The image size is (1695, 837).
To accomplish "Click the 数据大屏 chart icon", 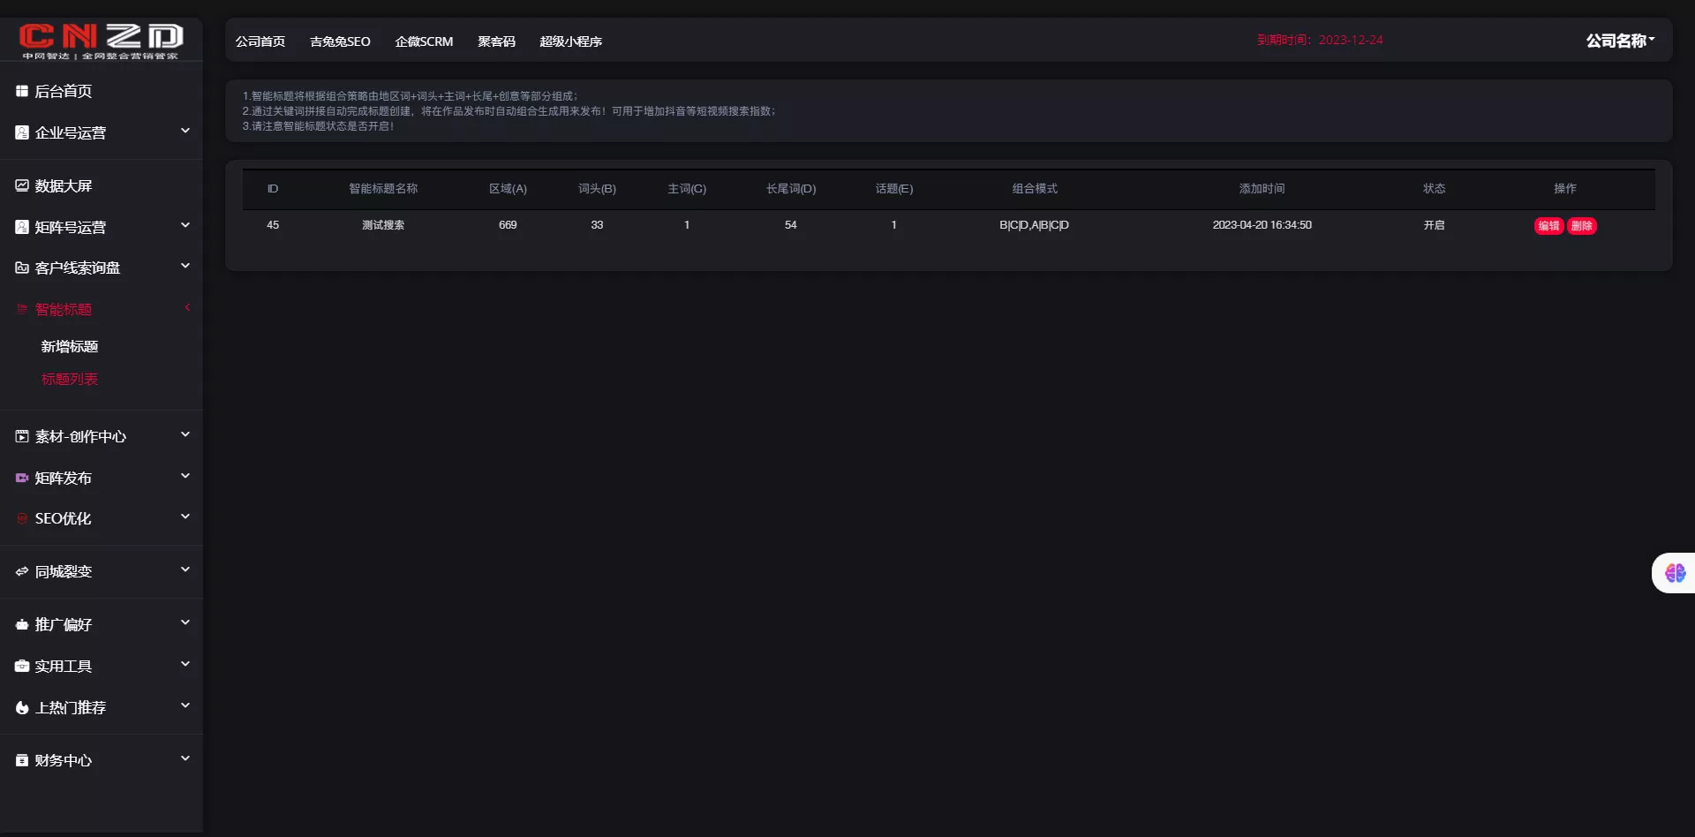I will (x=22, y=185).
